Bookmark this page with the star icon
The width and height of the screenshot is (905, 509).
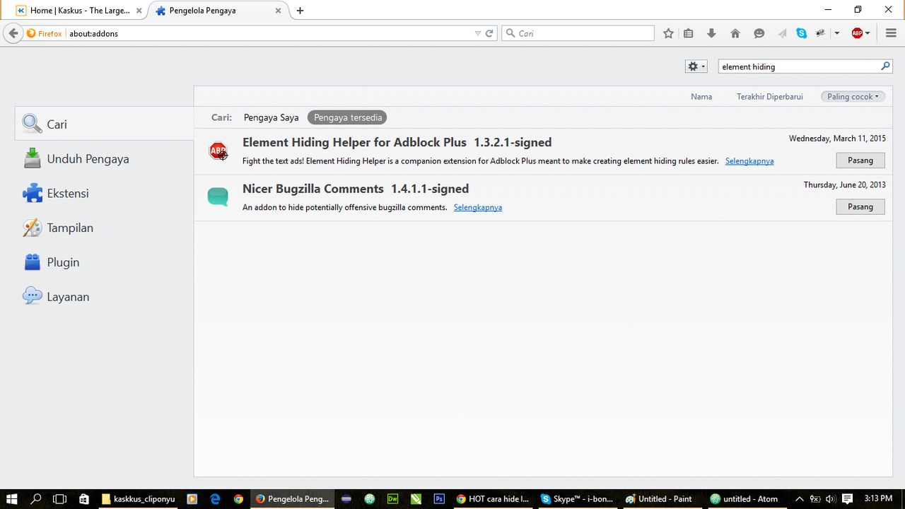(x=668, y=33)
